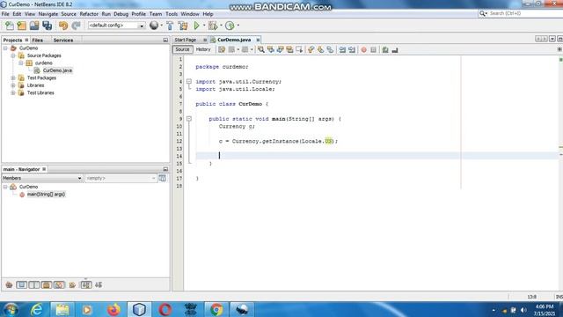This screenshot has width=563, height=317.
Task: Toggle Fully Qualified Names button in Navigator
Action: tap(72, 285)
